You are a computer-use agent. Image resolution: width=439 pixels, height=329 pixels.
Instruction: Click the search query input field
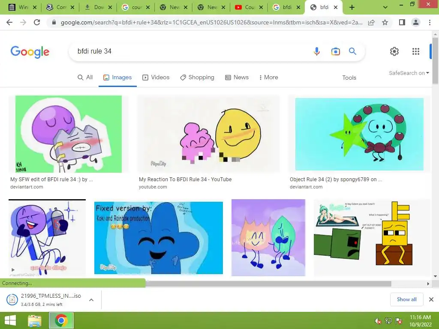coord(190,51)
